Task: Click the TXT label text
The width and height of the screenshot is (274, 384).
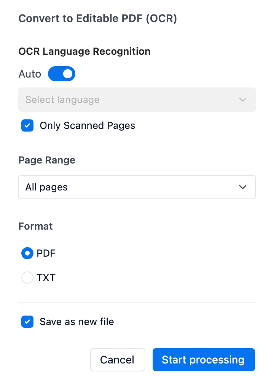Action: click(x=46, y=278)
